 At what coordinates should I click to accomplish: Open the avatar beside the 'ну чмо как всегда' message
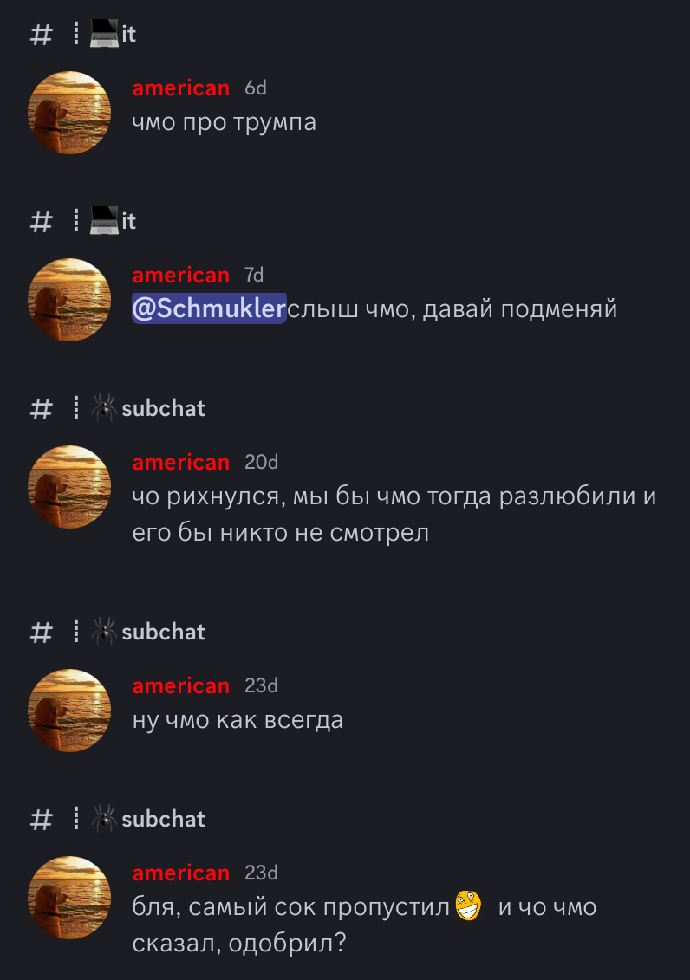(69, 710)
